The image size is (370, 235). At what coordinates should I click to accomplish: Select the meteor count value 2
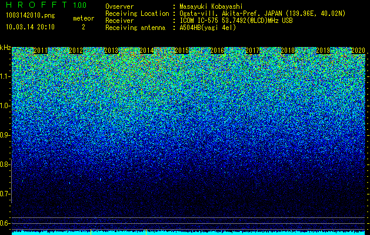click(84, 27)
